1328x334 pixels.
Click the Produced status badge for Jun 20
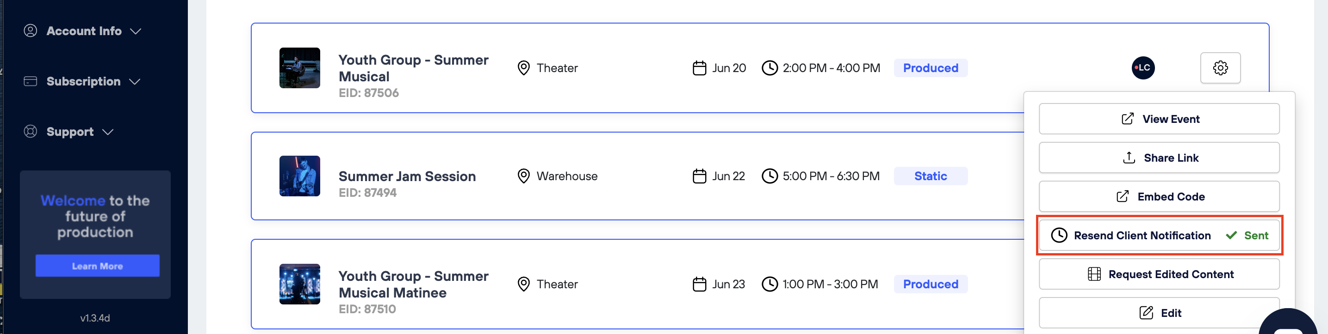pos(930,68)
